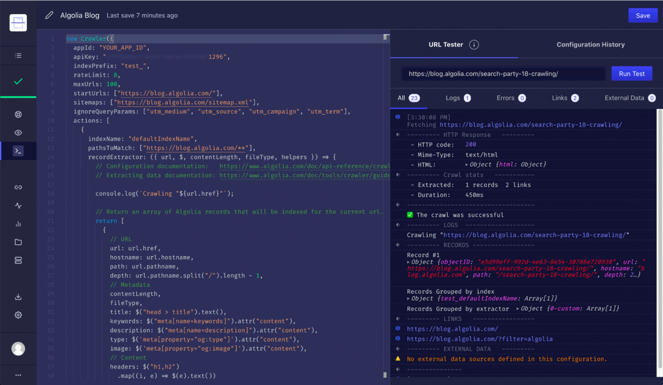The image size is (663, 385).
Task: Click the Algolia Crawler logo icon
Action: coord(18,22)
